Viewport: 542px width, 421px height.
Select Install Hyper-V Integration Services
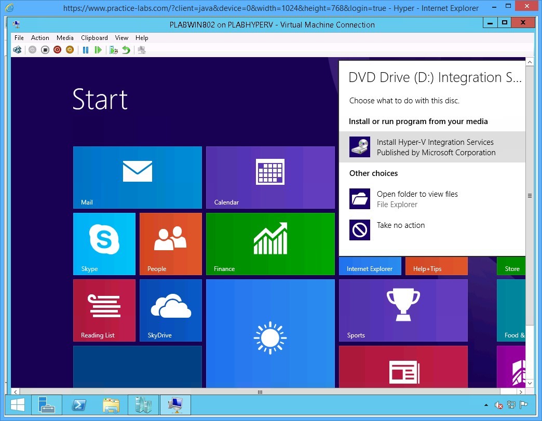(432, 147)
